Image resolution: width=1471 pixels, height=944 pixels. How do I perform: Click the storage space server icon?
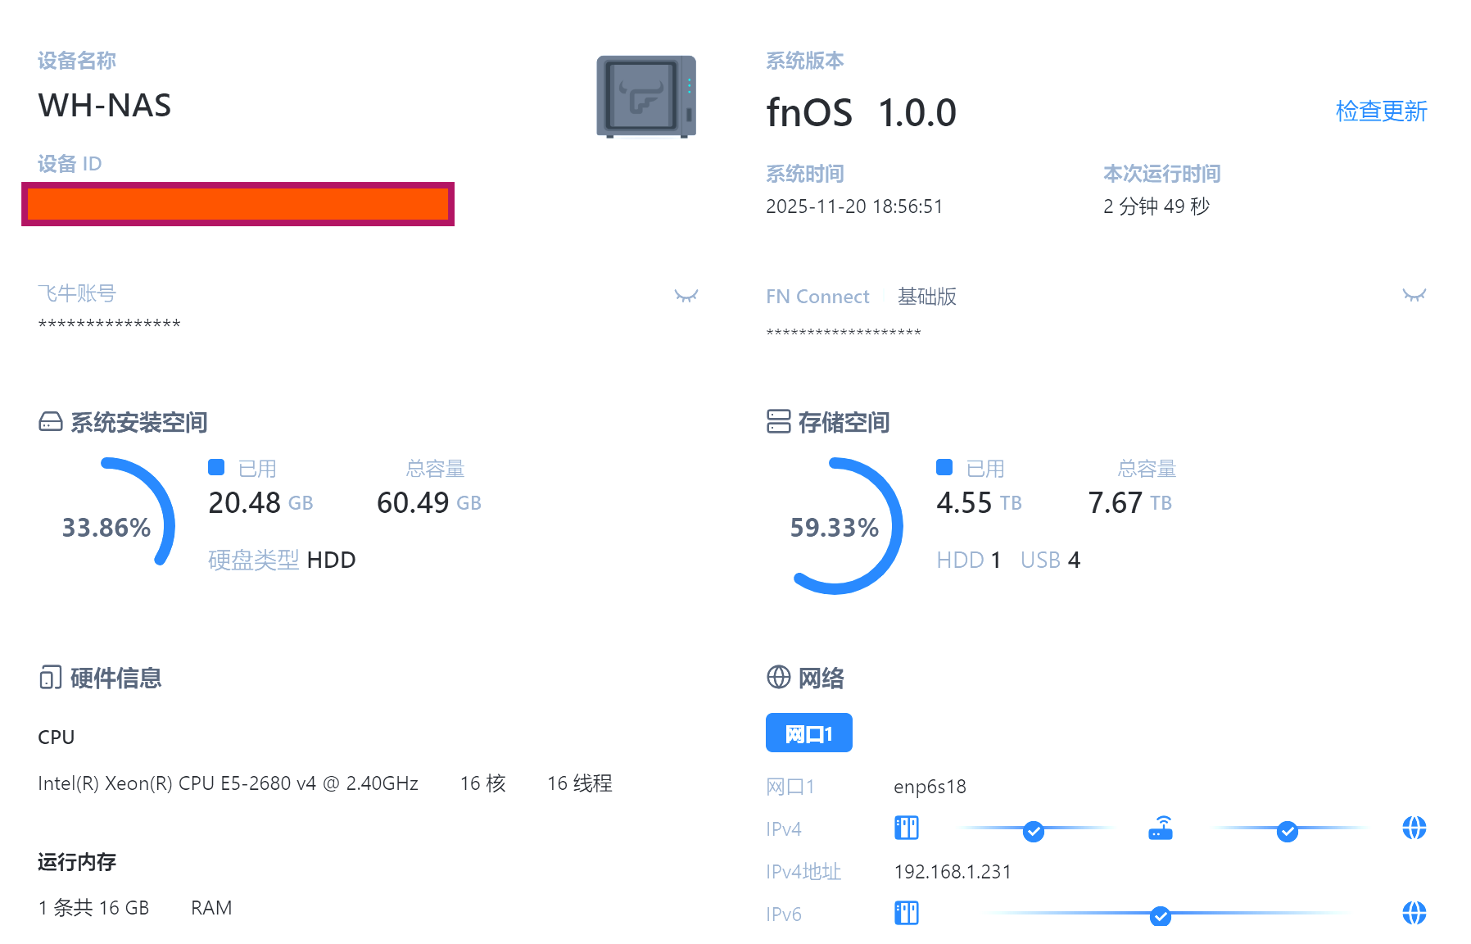pyautogui.click(x=778, y=422)
